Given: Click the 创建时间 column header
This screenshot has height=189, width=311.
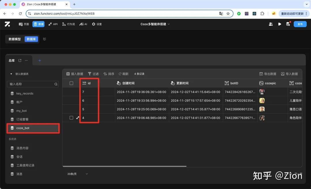Looking at the screenshot, I should (142, 83).
